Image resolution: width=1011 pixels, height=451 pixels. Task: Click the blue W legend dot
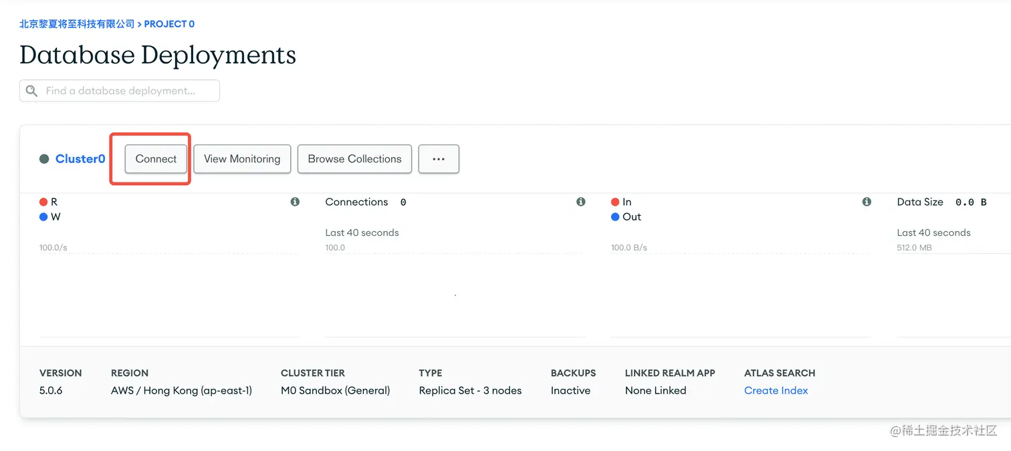click(x=43, y=217)
